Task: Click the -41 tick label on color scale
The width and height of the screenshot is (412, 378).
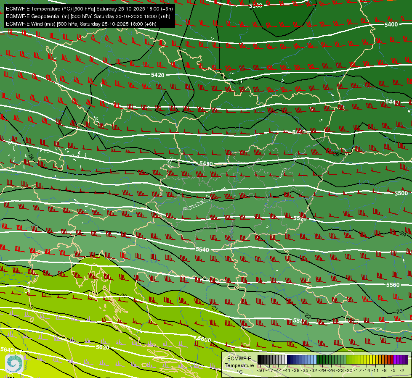Action: (287, 370)
